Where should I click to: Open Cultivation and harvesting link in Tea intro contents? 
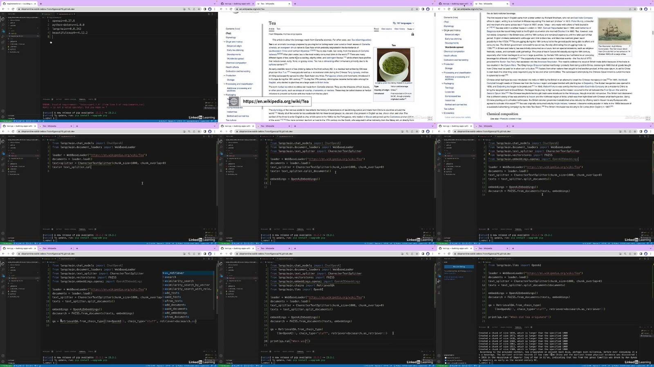click(x=238, y=71)
